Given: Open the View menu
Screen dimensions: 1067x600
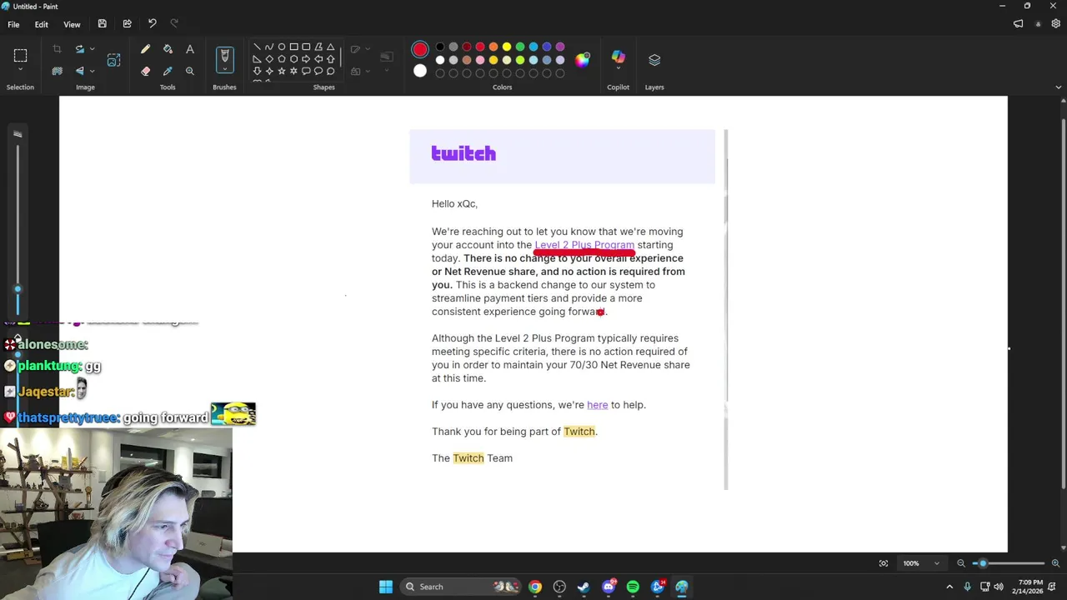Looking at the screenshot, I should tap(72, 24).
